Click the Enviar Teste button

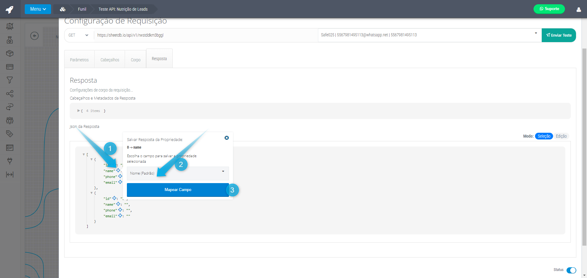559,35
